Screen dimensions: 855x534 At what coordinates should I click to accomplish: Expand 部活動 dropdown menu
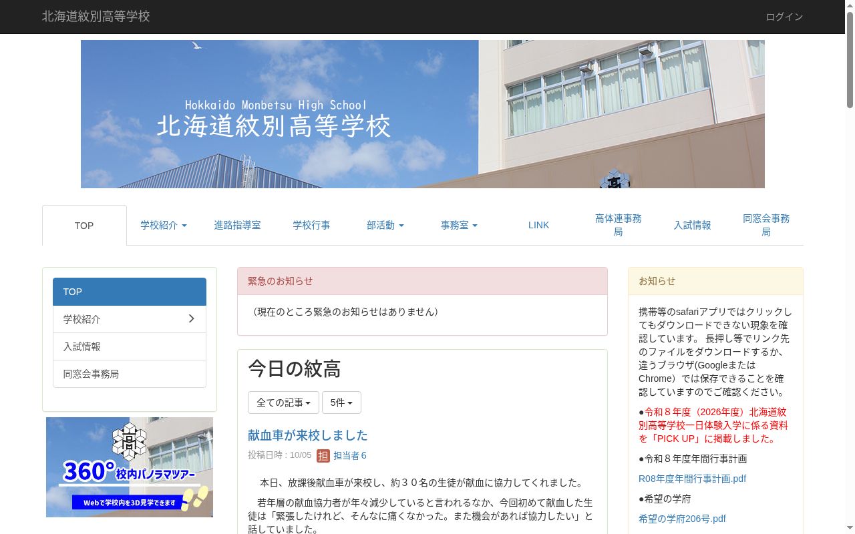point(385,226)
